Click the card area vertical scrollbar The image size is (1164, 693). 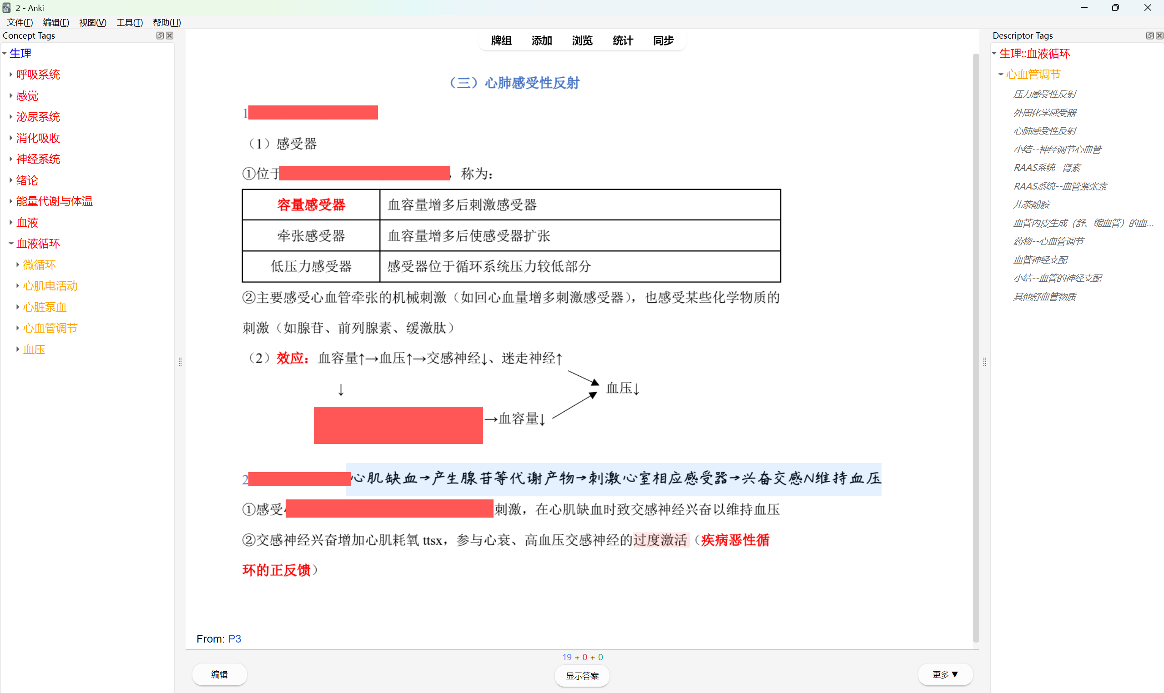tap(976, 348)
